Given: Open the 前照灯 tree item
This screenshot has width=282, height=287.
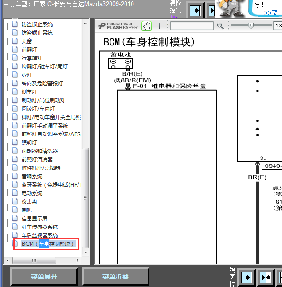Looking at the screenshot, I should pos(29,50).
